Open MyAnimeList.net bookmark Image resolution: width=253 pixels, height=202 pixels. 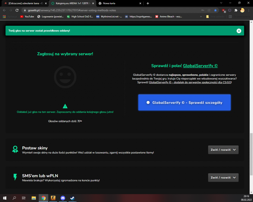[109, 17]
